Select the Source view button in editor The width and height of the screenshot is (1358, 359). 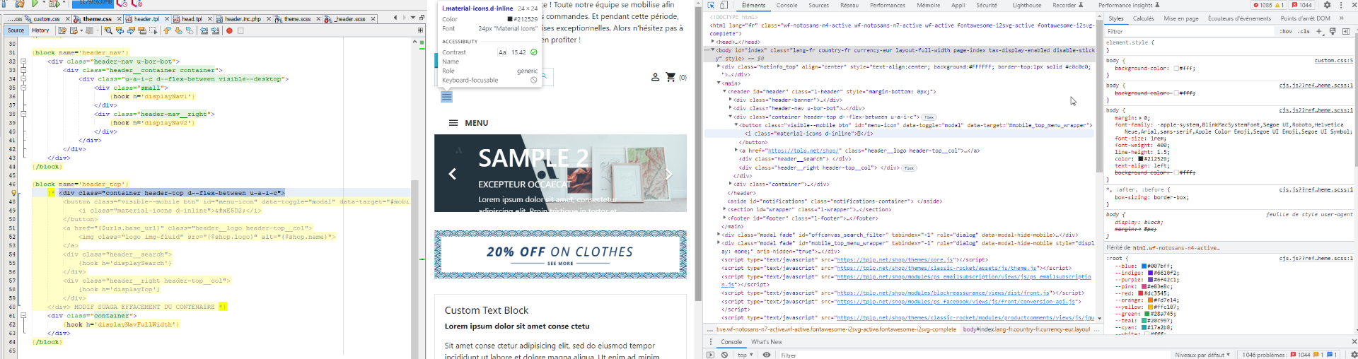pyautogui.click(x=16, y=30)
